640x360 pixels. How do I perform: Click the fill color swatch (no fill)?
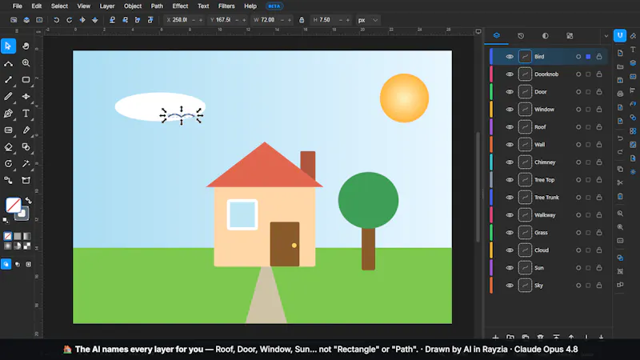(13, 205)
